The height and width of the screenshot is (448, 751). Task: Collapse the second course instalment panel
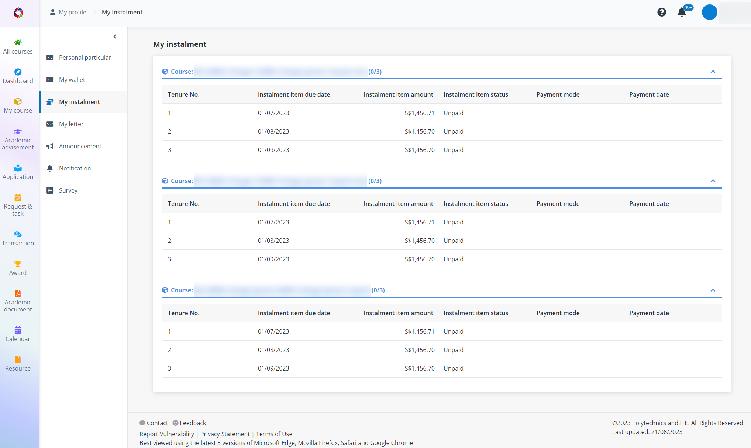pos(713,181)
